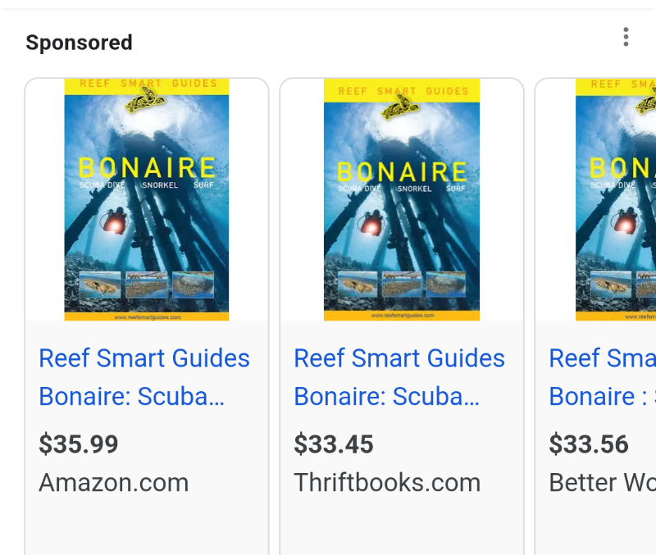Open the three-dot ad options menu
Image resolution: width=656 pixels, height=555 pixels.
pos(626,37)
